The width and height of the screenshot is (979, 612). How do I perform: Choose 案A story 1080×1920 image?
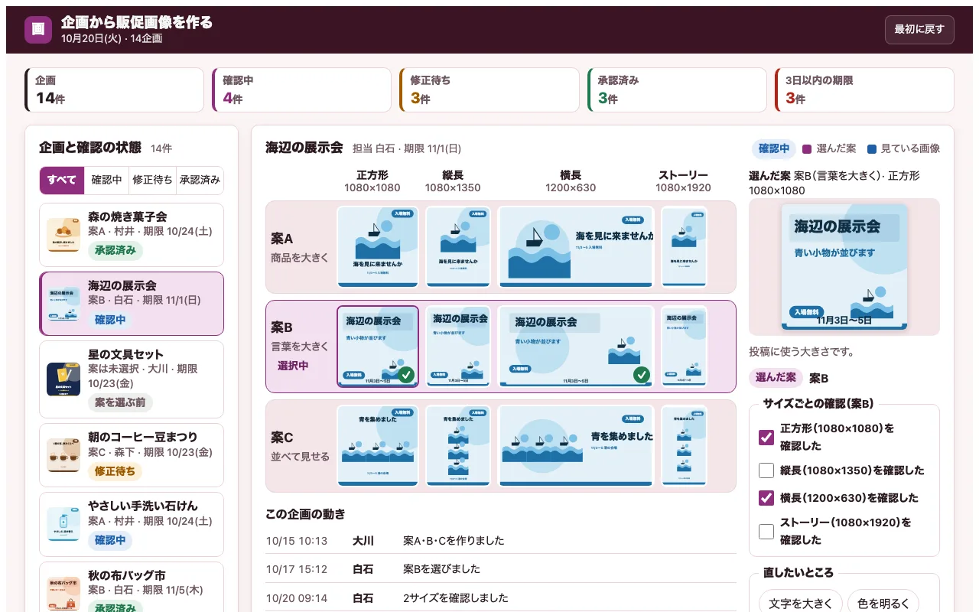tap(684, 246)
